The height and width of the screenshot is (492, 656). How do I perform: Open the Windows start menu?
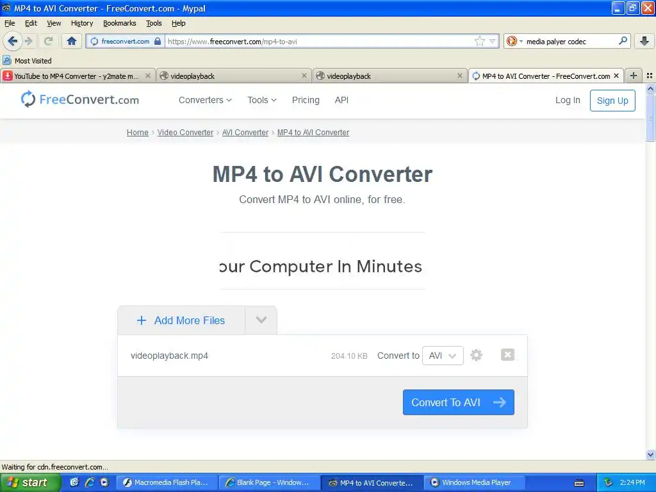[30, 482]
